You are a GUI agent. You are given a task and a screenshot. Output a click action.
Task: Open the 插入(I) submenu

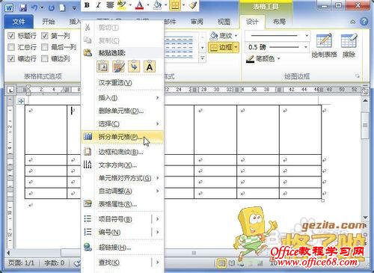[122, 98]
